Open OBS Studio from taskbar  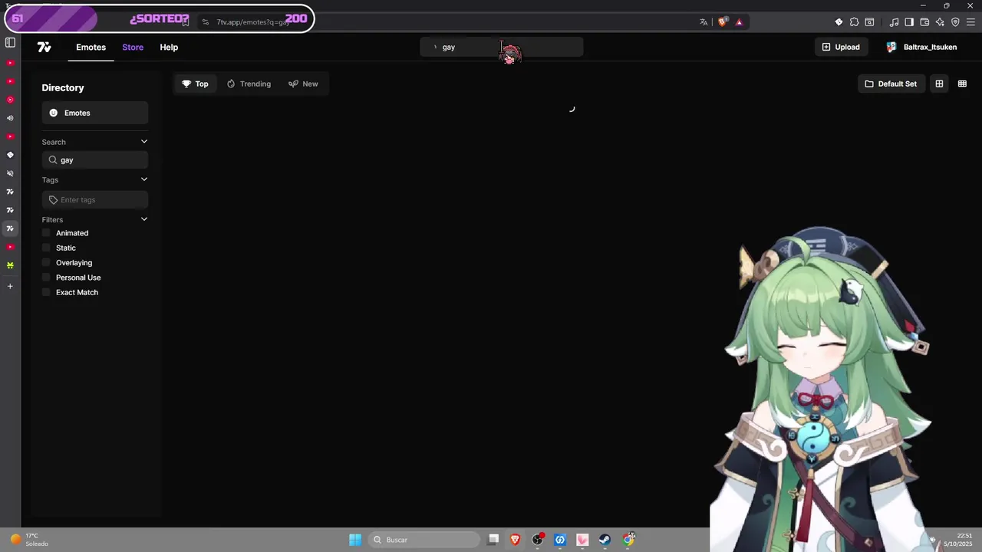pyautogui.click(x=538, y=540)
